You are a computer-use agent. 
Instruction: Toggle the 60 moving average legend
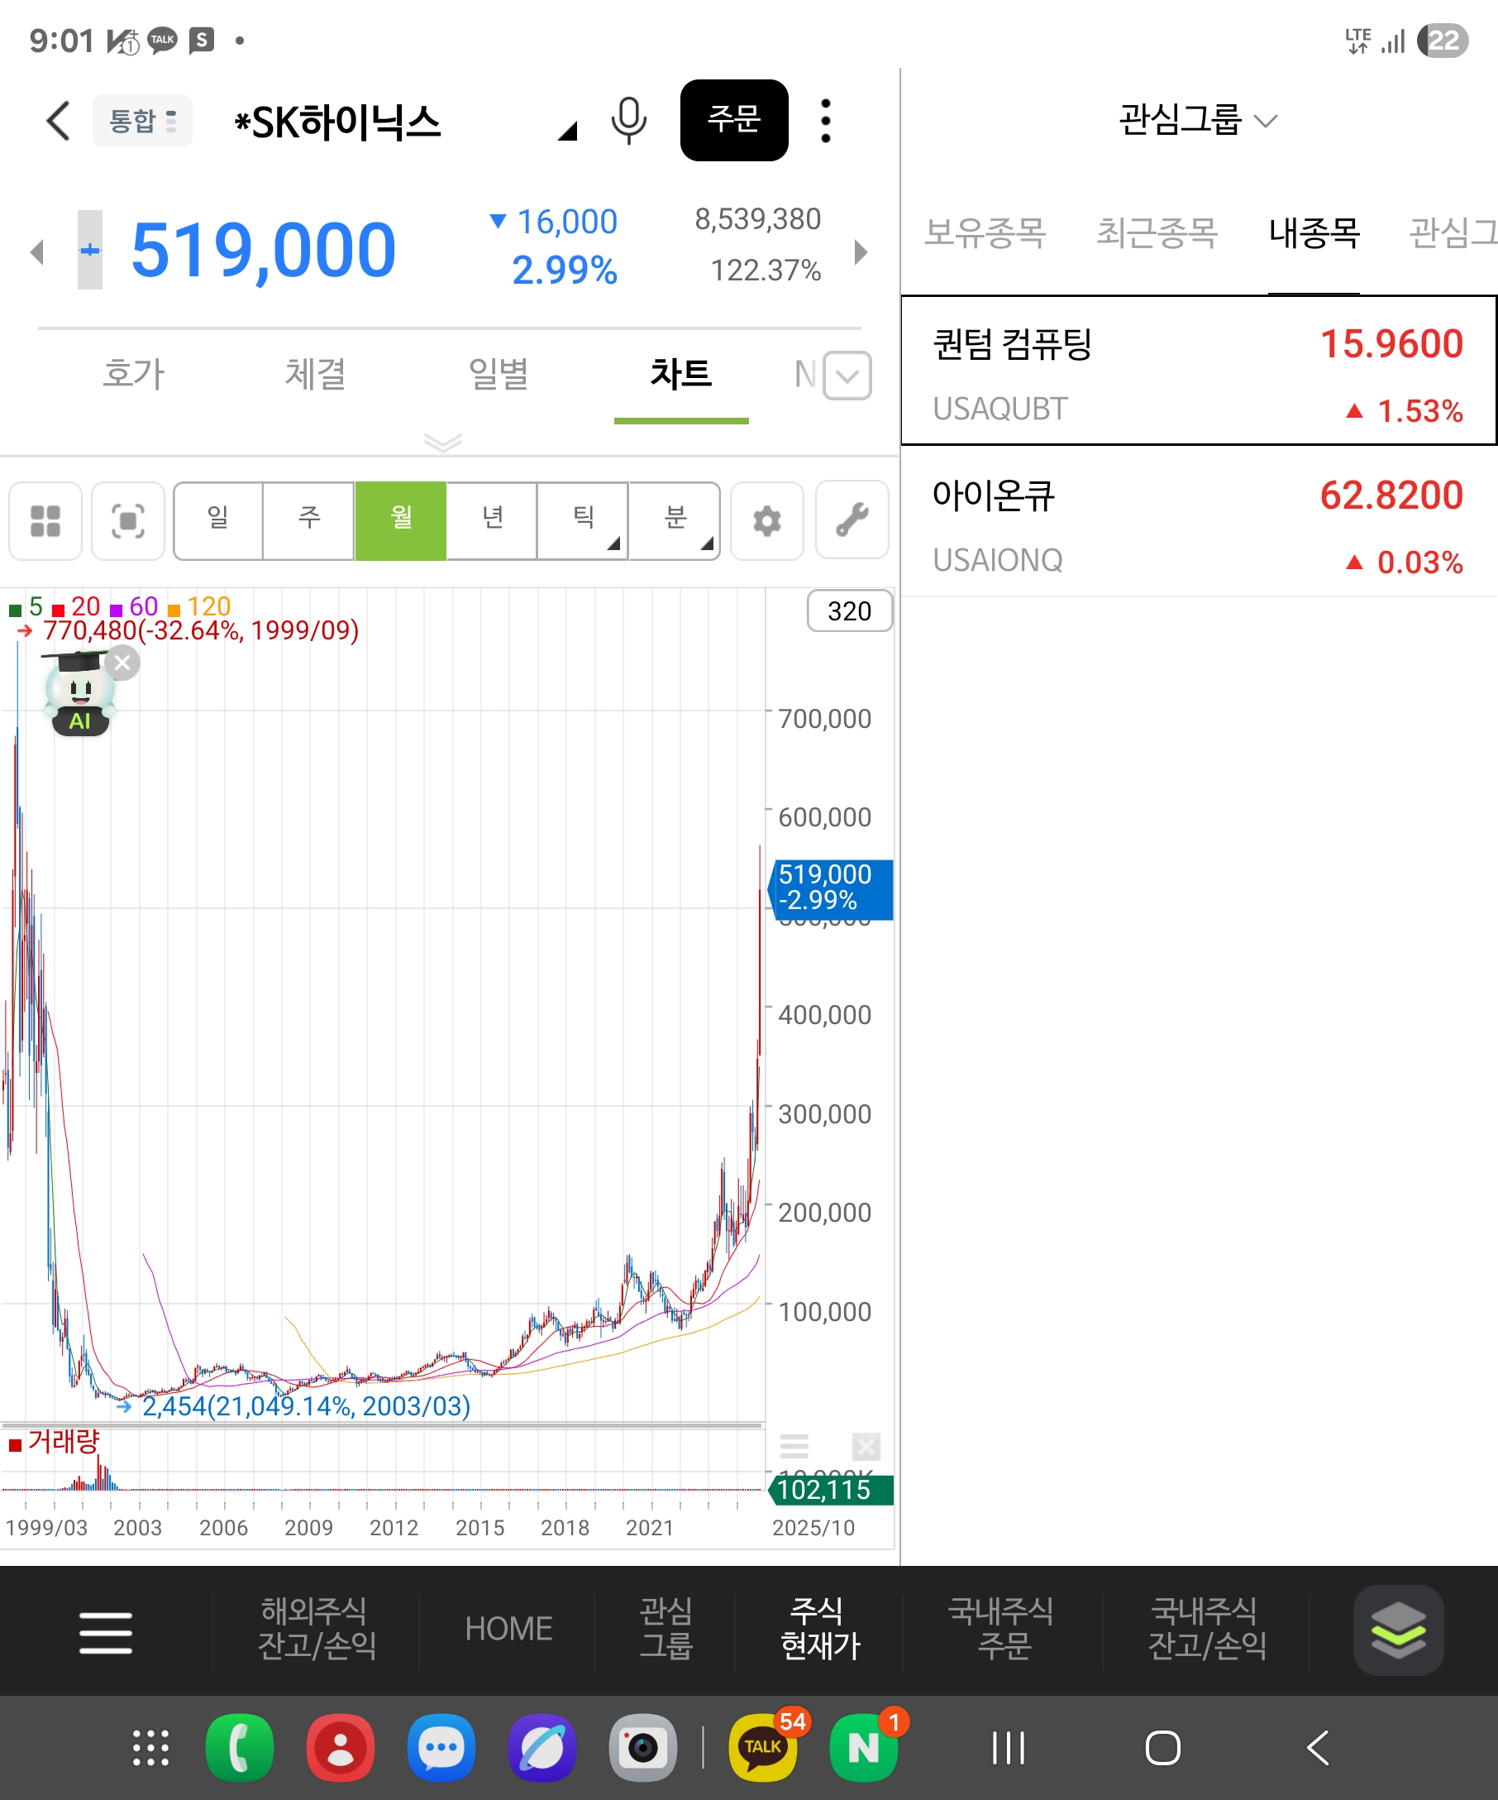pos(135,607)
